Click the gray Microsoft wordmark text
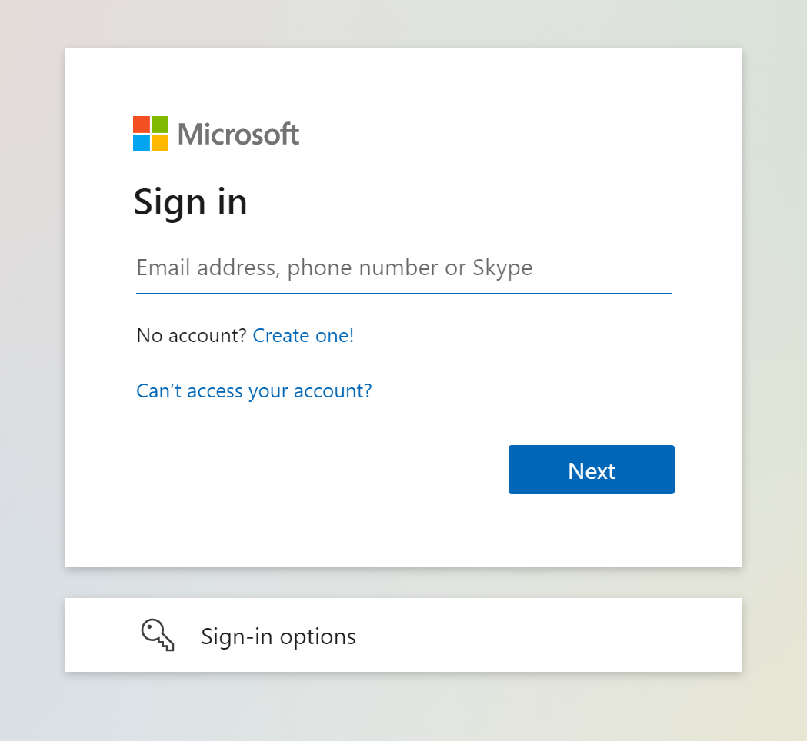This screenshot has width=807, height=741. pyautogui.click(x=238, y=135)
